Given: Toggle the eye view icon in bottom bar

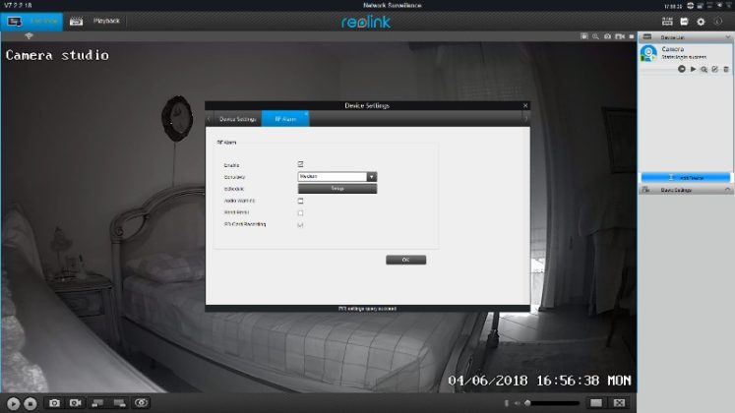Looking at the screenshot, I should pos(141,403).
